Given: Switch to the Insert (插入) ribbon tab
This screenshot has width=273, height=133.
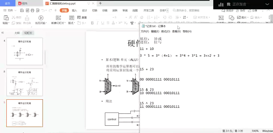Looking at the screenshot, I should pyautogui.click(x=74, y=10).
